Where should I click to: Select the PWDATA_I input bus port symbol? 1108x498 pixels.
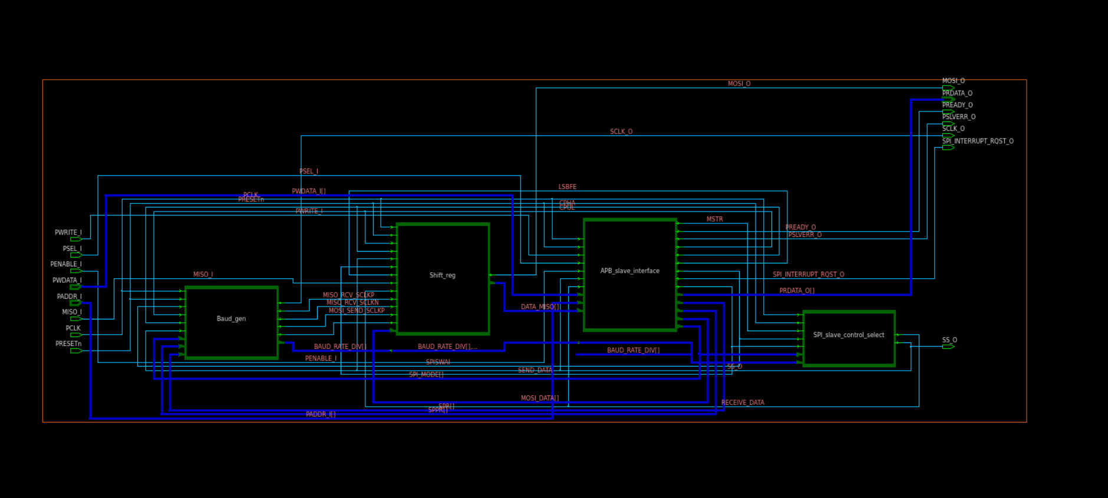coord(76,287)
